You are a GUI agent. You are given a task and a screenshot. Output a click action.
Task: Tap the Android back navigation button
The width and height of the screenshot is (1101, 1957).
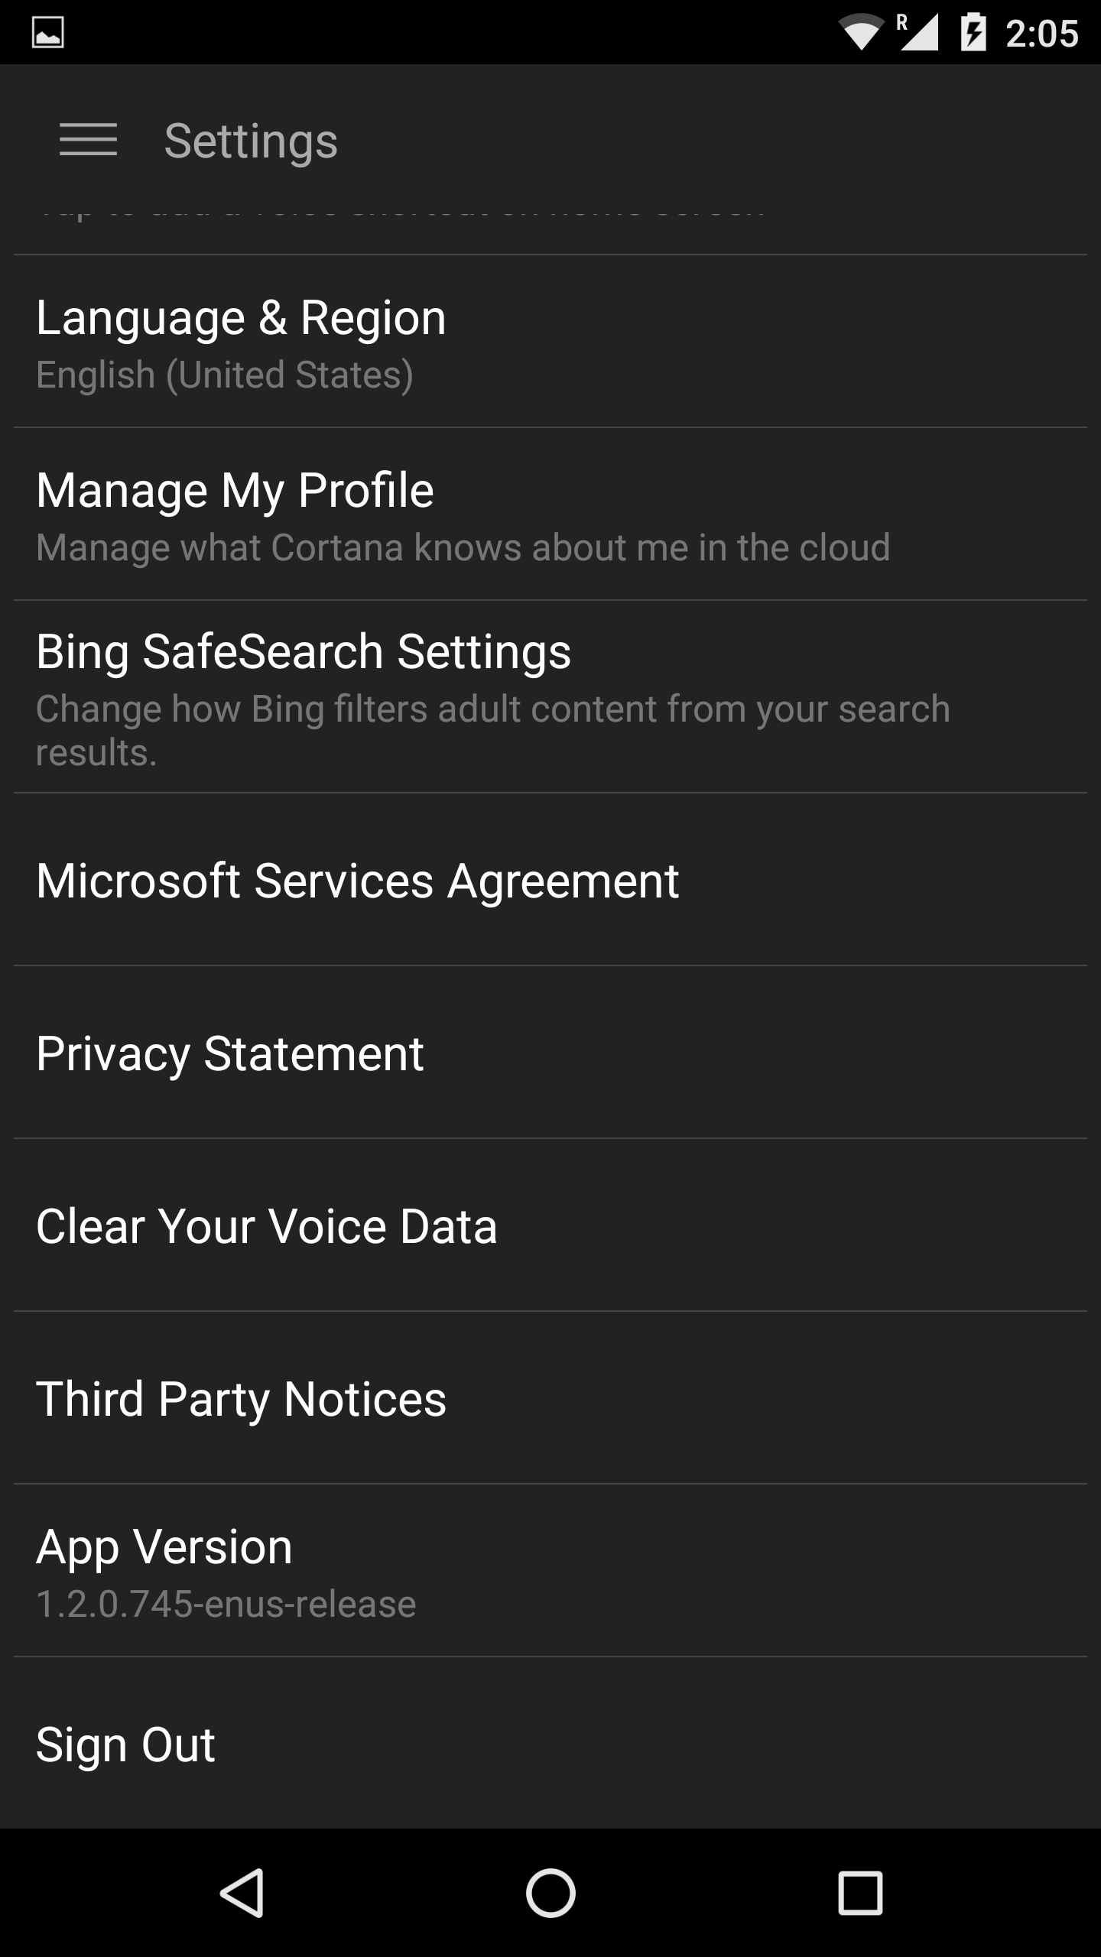click(x=242, y=1893)
